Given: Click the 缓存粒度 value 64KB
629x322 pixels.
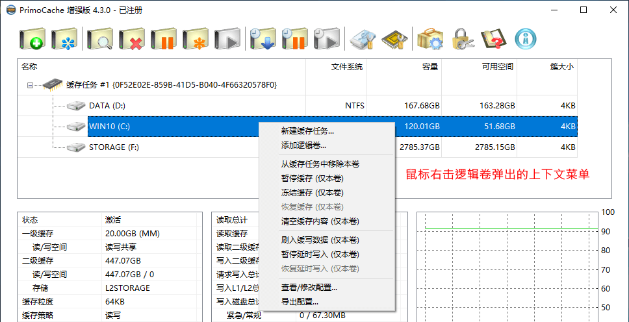Looking at the screenshot, I should click(114, 301).
